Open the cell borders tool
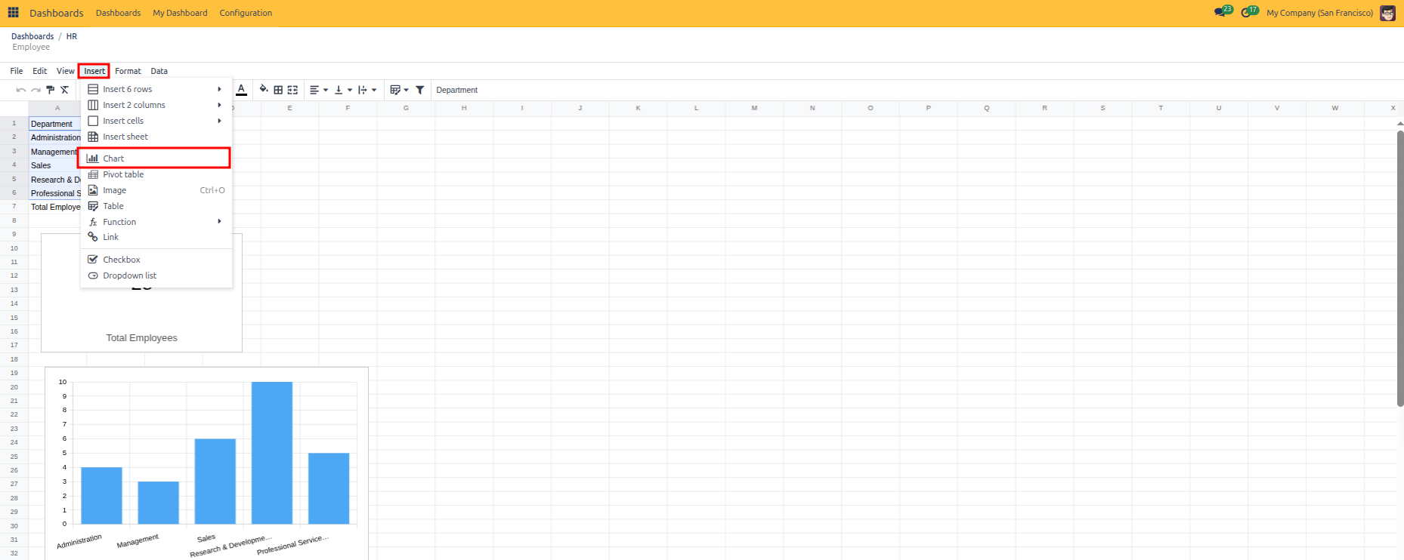Image resolution: width=1404 pixels, height=560 pixels. click(278, 90)
